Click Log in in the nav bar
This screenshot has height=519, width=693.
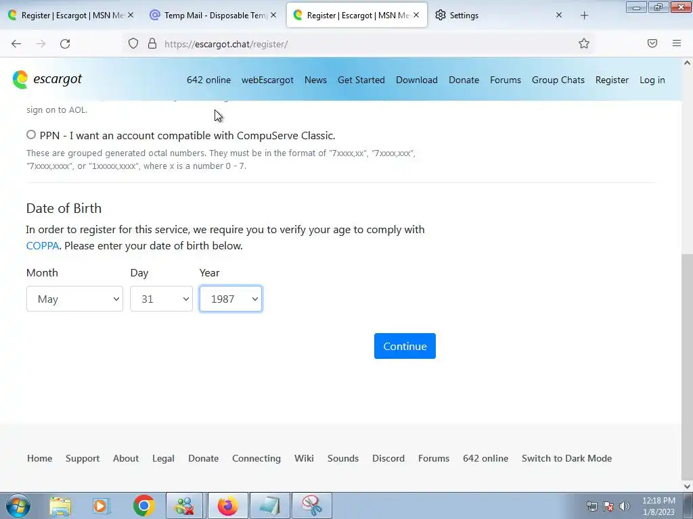pos(652,80)
